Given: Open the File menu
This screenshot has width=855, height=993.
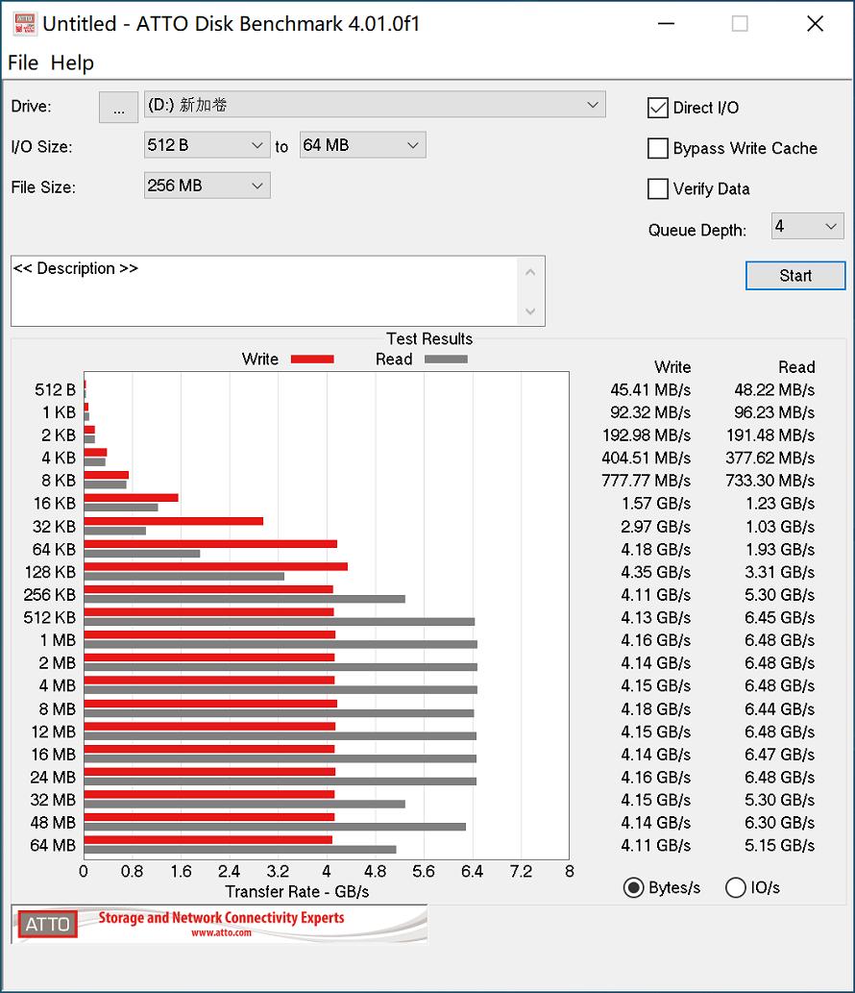Looking at the screenshot, I should 21,62.
